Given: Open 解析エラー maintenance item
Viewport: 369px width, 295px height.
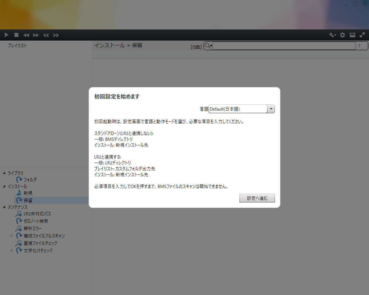Looking at the screenshot, I should 33,228.
